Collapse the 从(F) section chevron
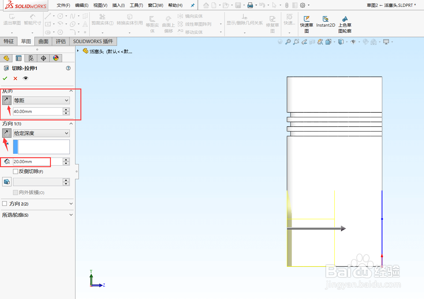Viewport: 424px width, 299px height. coord(71,91)
